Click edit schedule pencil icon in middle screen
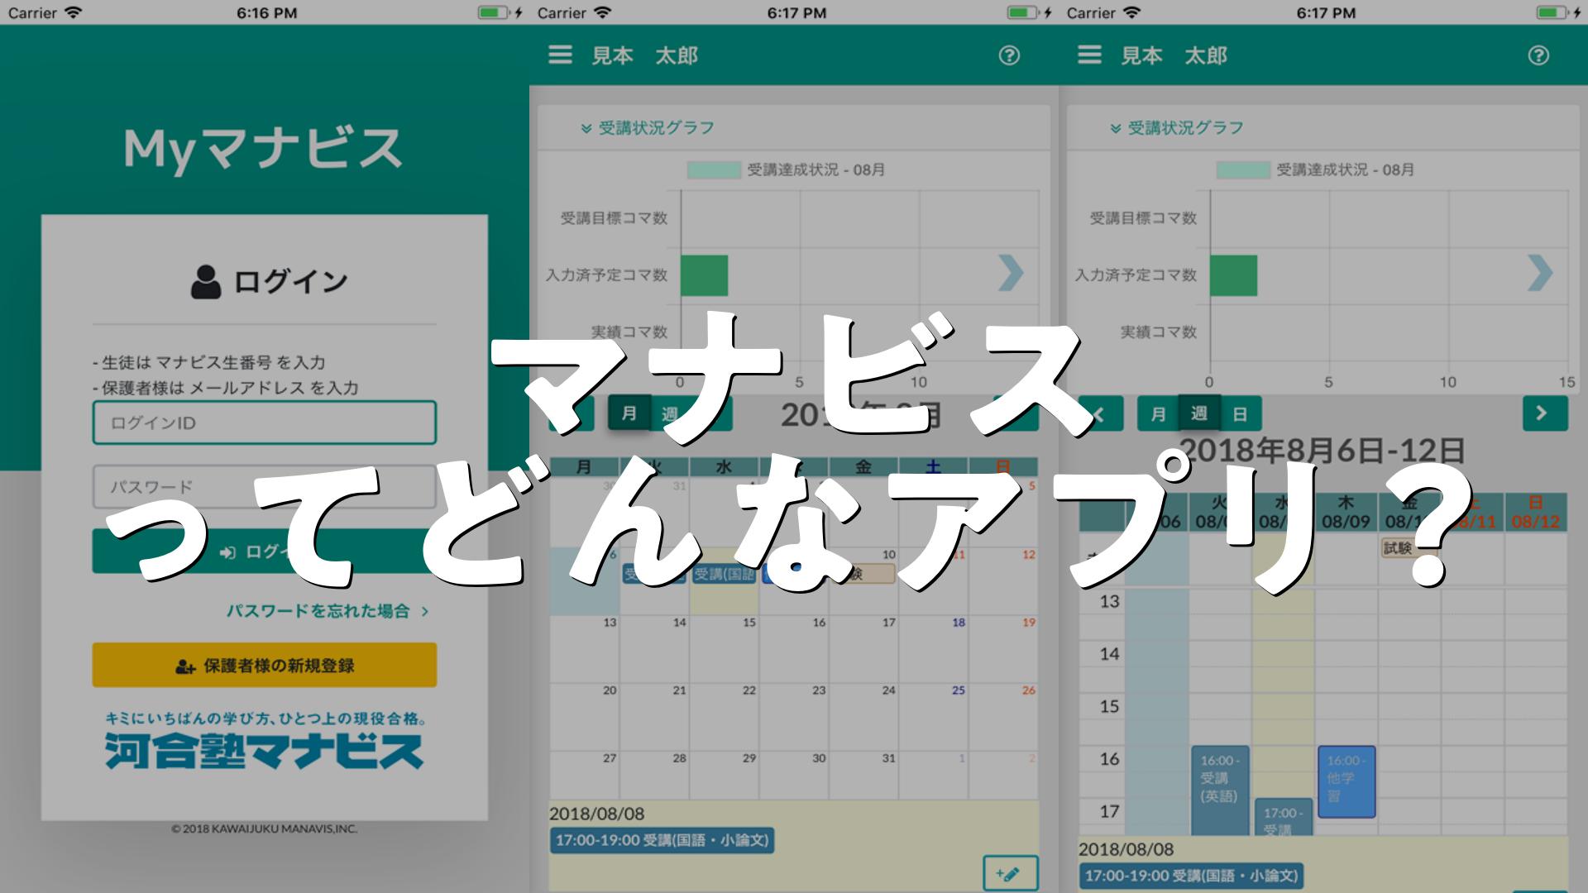This screenshot has width=1588, height=893. pyautogui.click(x=1011, y=873)
